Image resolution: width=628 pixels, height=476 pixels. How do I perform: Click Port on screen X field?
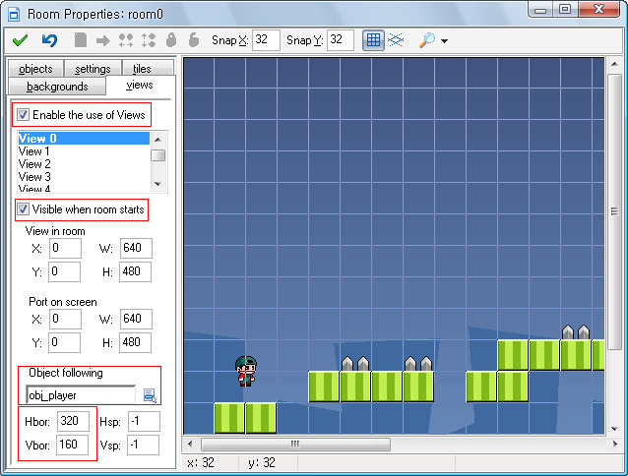(x=65, y=319)
